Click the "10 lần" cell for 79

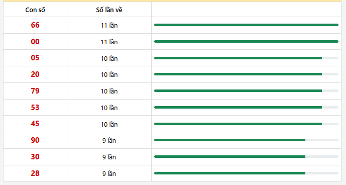click(109, 91)
